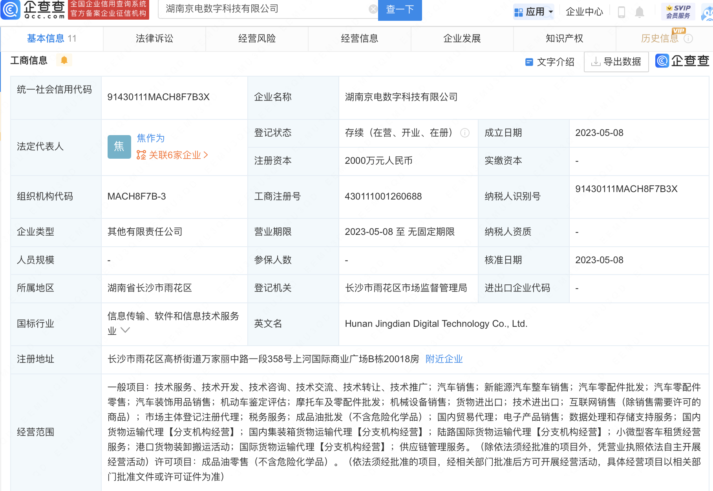Click the relation graph icon before 关联6家企业
Viewport: 713px width, 491px height.
click(x=141, y=155)
